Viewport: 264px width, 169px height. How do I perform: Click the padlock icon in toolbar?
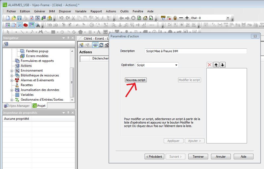[175, 18]
